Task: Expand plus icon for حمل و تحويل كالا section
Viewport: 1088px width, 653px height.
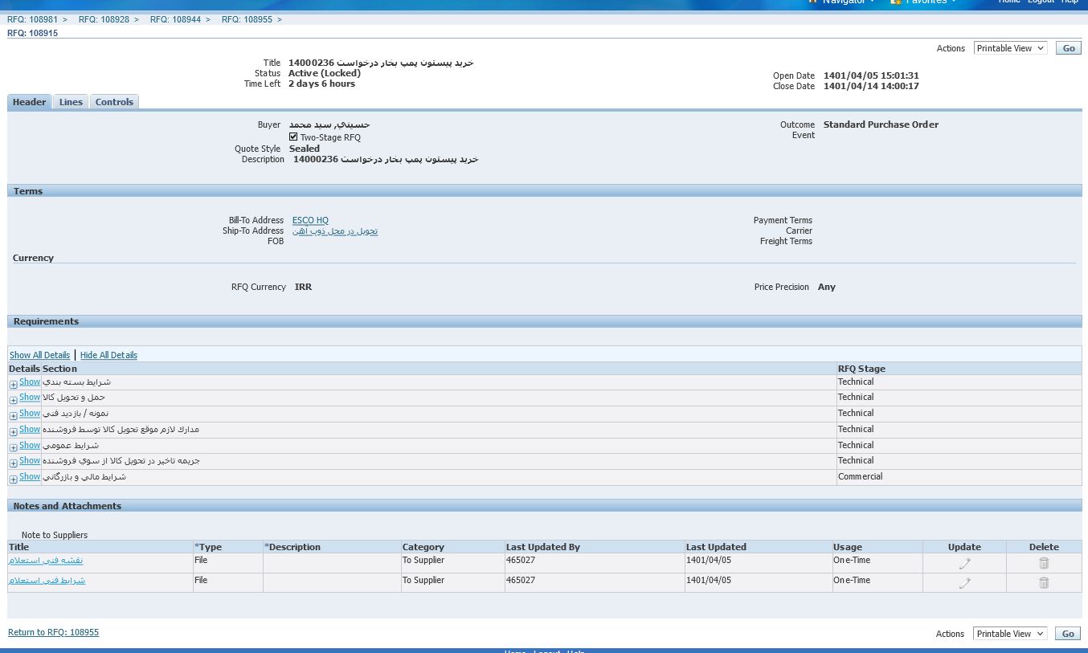Action: point(14,400)
